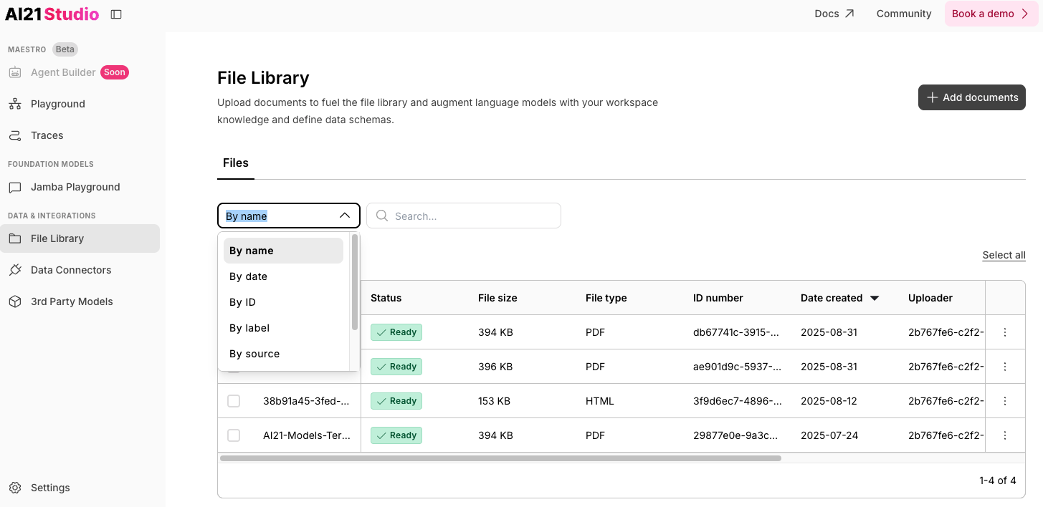Click Ready status in 153 KB row
This screenshot has height=507, width=1043.
pyautogui.click(x=396, y=401)
